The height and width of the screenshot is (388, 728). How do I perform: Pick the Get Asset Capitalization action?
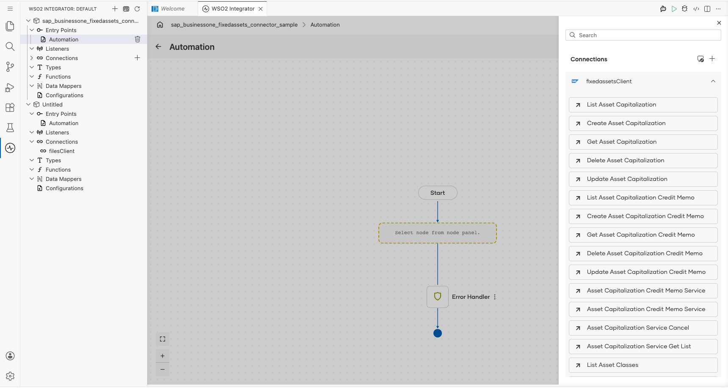click(643, 142)
